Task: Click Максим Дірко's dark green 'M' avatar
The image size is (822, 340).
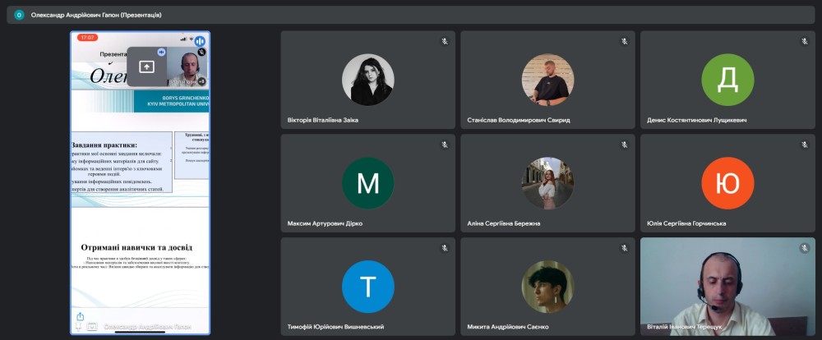Action: [367, 183]
